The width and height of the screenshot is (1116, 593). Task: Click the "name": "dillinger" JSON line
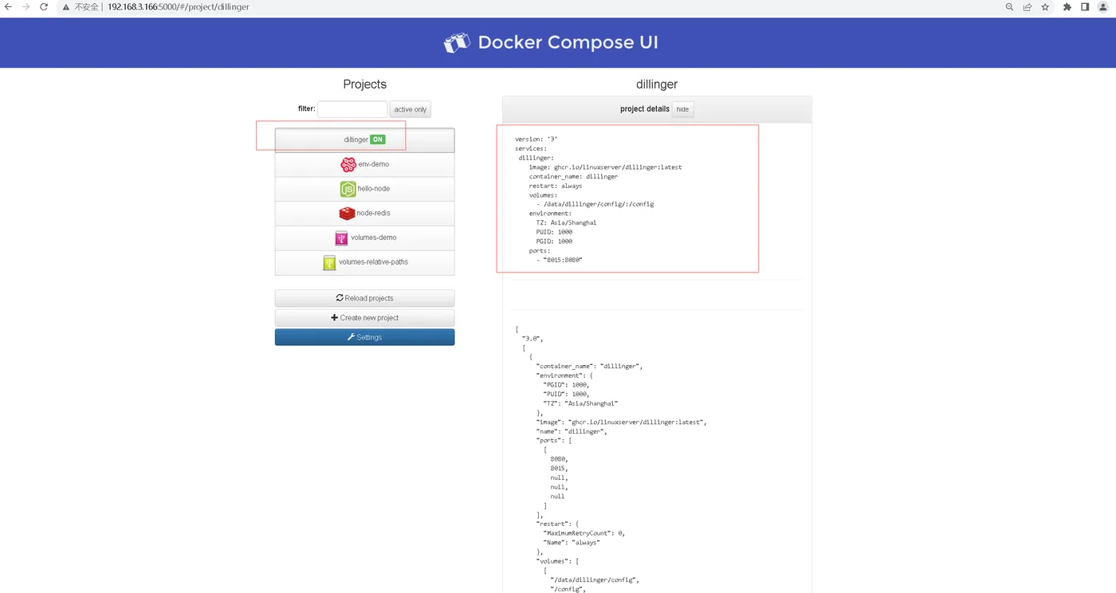point(572,431)
